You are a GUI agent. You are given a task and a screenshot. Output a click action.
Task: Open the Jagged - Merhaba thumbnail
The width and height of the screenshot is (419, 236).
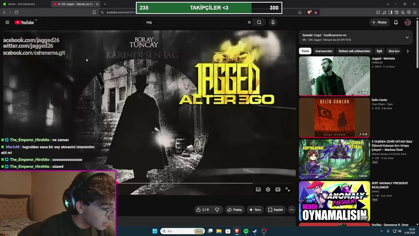[x=335, y=76]
